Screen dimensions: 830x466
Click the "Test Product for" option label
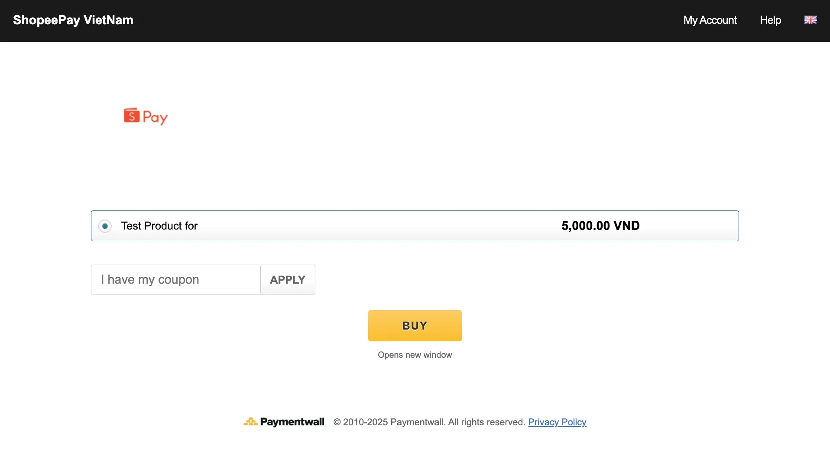pos(159,226)
